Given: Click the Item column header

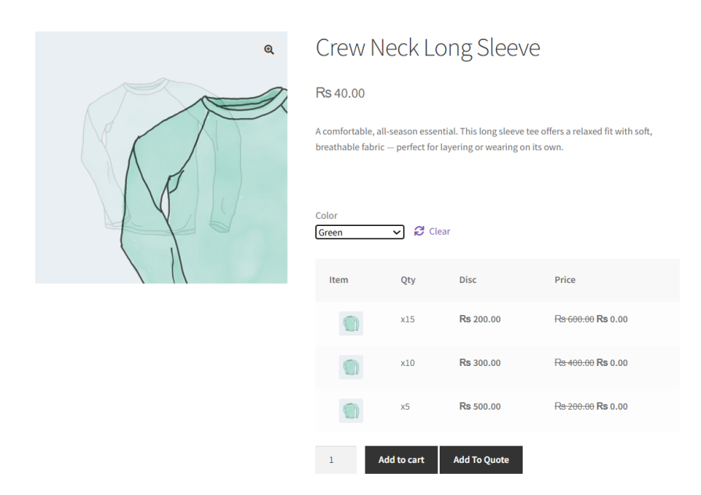Looking at the screenshot, I should (x=339, y=280).
